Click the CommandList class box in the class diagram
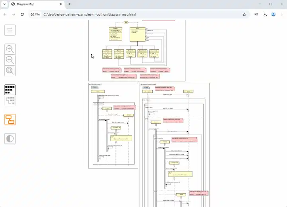The height and width of the screenshot is (207, 287). point(142,53)
